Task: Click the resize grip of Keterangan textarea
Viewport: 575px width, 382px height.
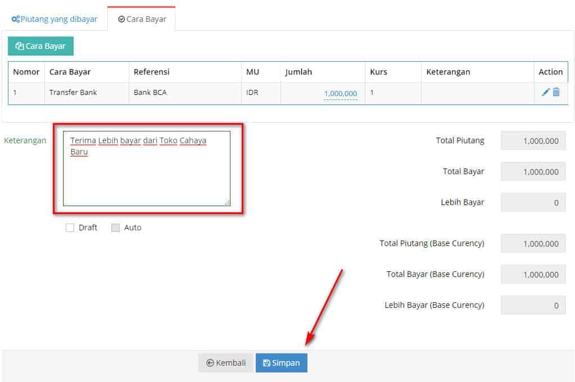Action: 227,202
